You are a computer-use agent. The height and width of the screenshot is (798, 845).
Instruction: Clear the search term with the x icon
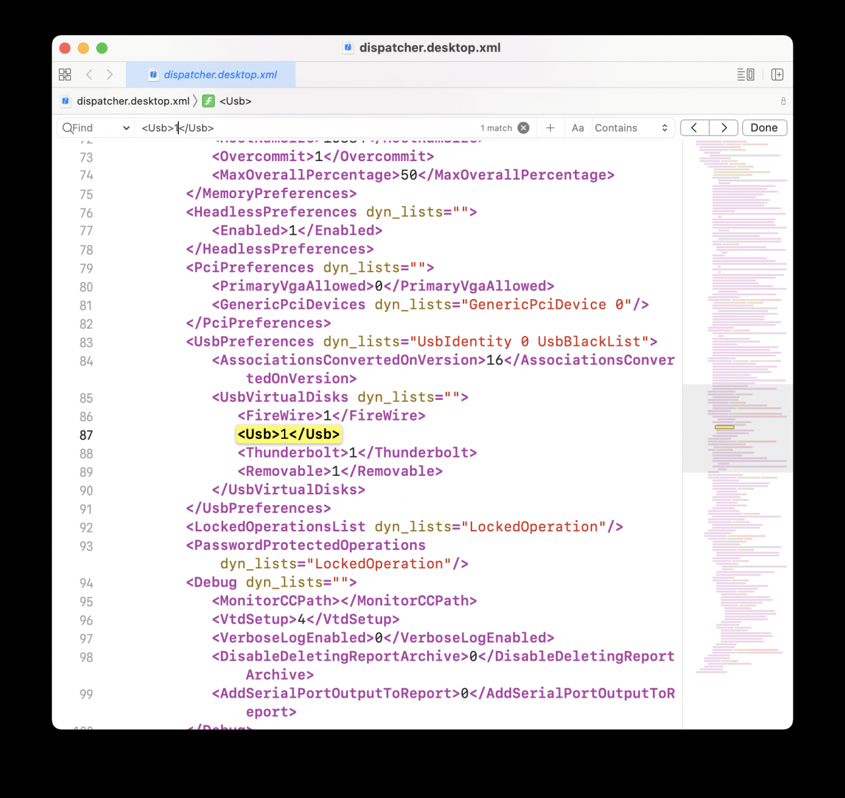[x=524, y=127]
